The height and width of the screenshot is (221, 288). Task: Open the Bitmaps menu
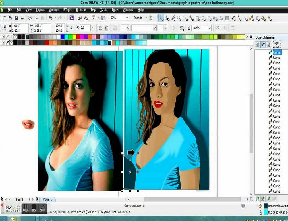click(81, 10)
